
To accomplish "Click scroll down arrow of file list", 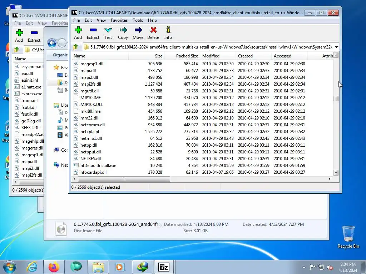I will pos(336,173).
